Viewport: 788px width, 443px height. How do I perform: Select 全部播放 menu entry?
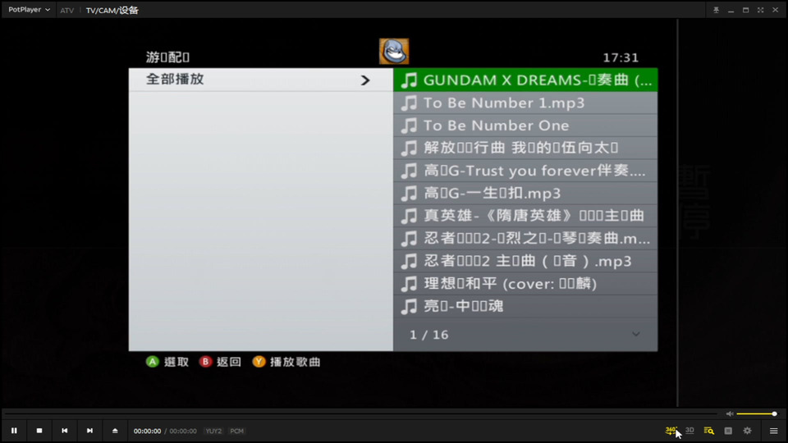pyautogui.click(x=261, y=80)
